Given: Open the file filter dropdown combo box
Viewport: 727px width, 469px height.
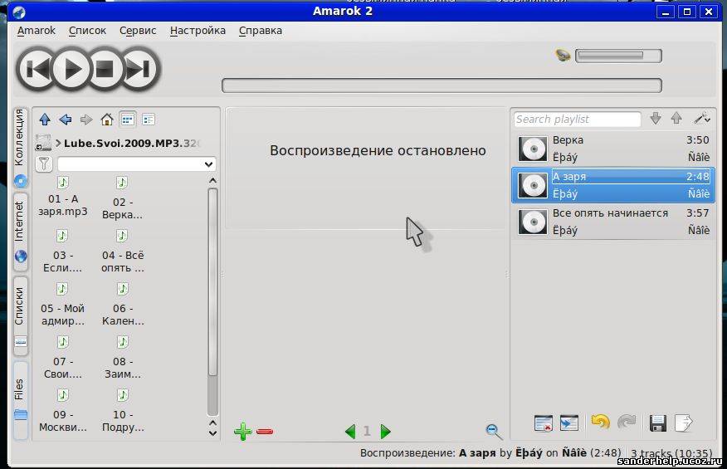Looking at the screenshot, I should [136, 164].
